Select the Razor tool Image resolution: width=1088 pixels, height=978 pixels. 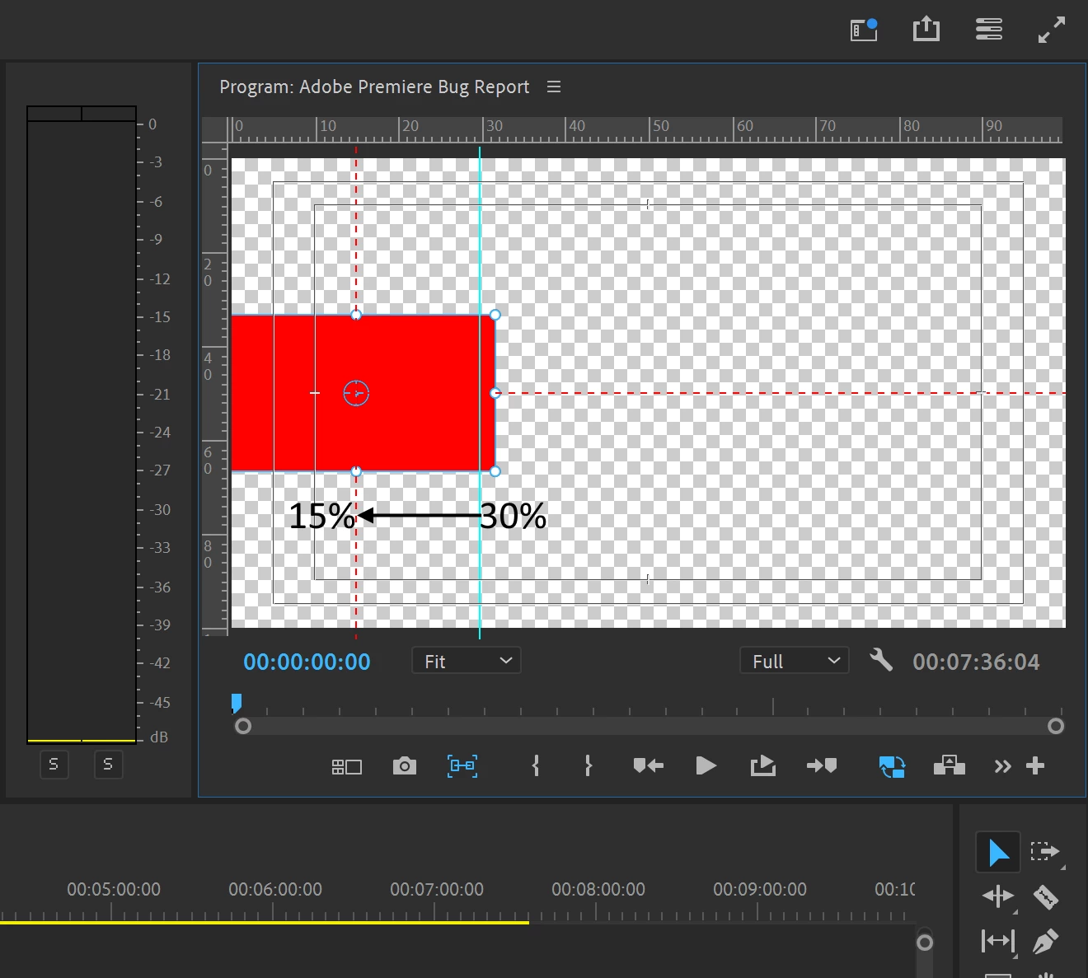1045,896
